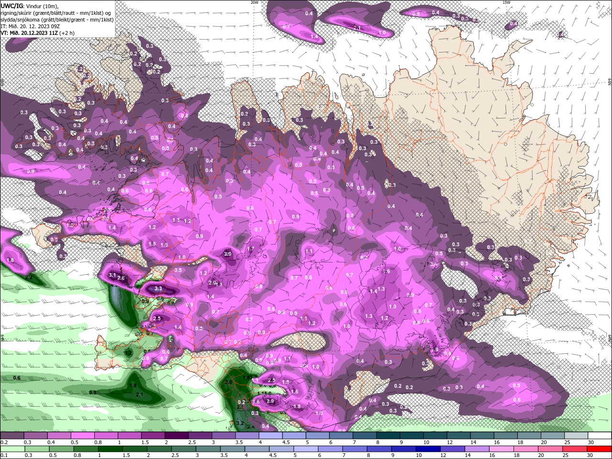Click the pink legend swatch between 0.5 and 0.8, top row

(83, 436)
